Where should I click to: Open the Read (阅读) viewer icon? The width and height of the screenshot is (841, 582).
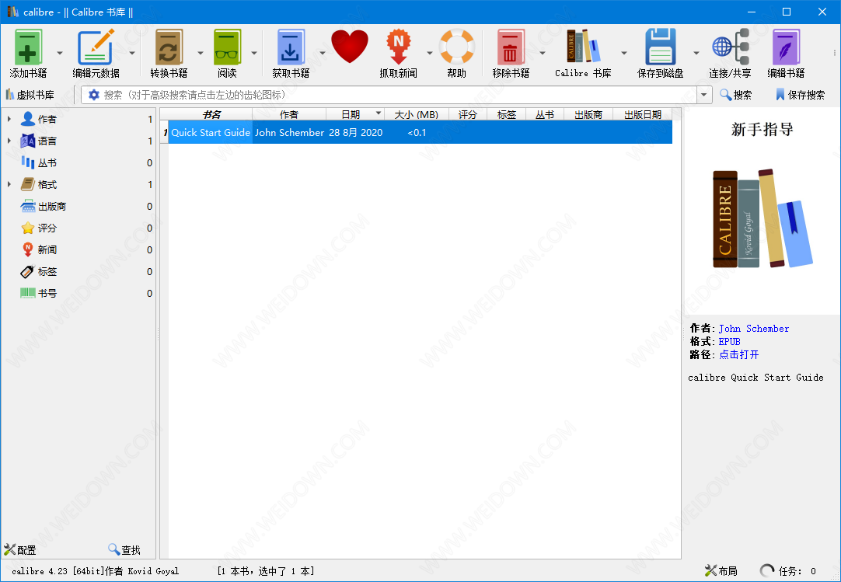point(227,47)
